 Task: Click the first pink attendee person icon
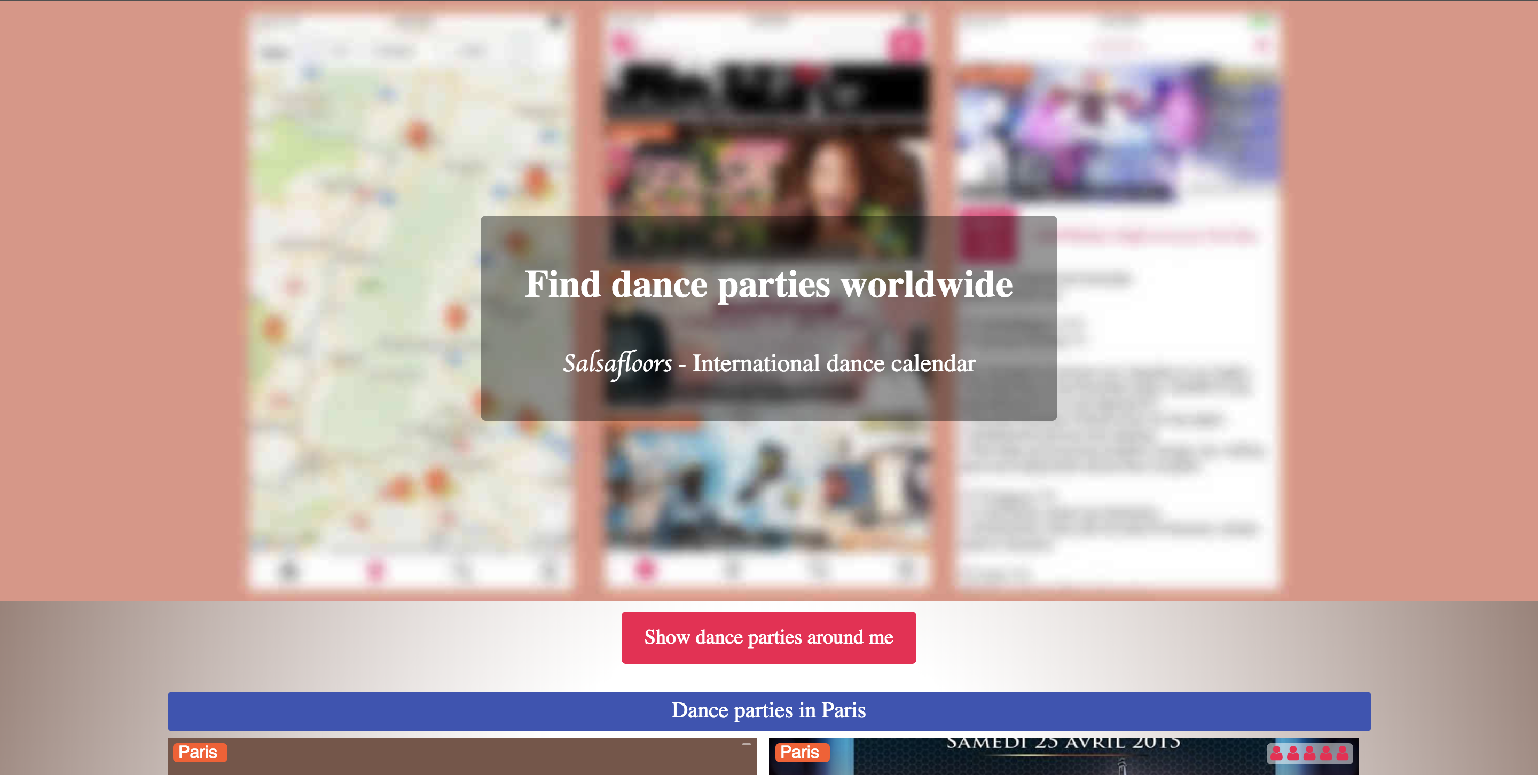(1276, 753)
